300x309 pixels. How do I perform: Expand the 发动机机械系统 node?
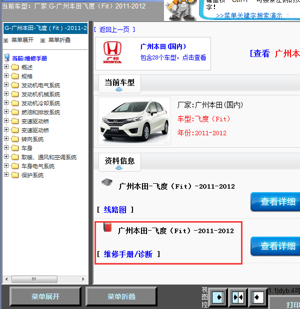pyautogui.click(x=6, y=94)
